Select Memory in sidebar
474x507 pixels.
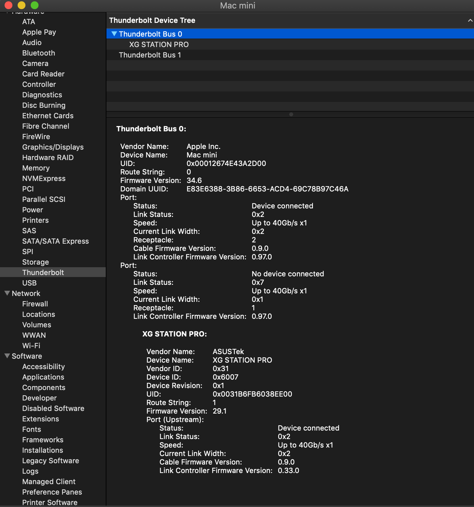[36, 168]
